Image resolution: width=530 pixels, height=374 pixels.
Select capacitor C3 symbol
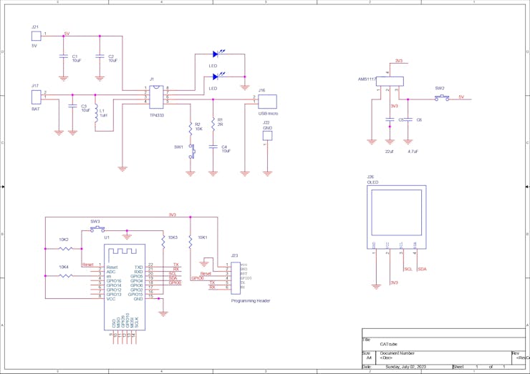[x=72, y=106]
